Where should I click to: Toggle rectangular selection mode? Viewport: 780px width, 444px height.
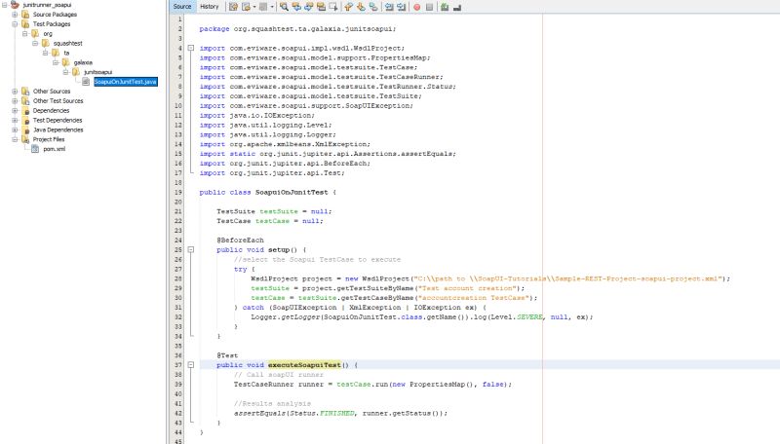click(333, 7)
